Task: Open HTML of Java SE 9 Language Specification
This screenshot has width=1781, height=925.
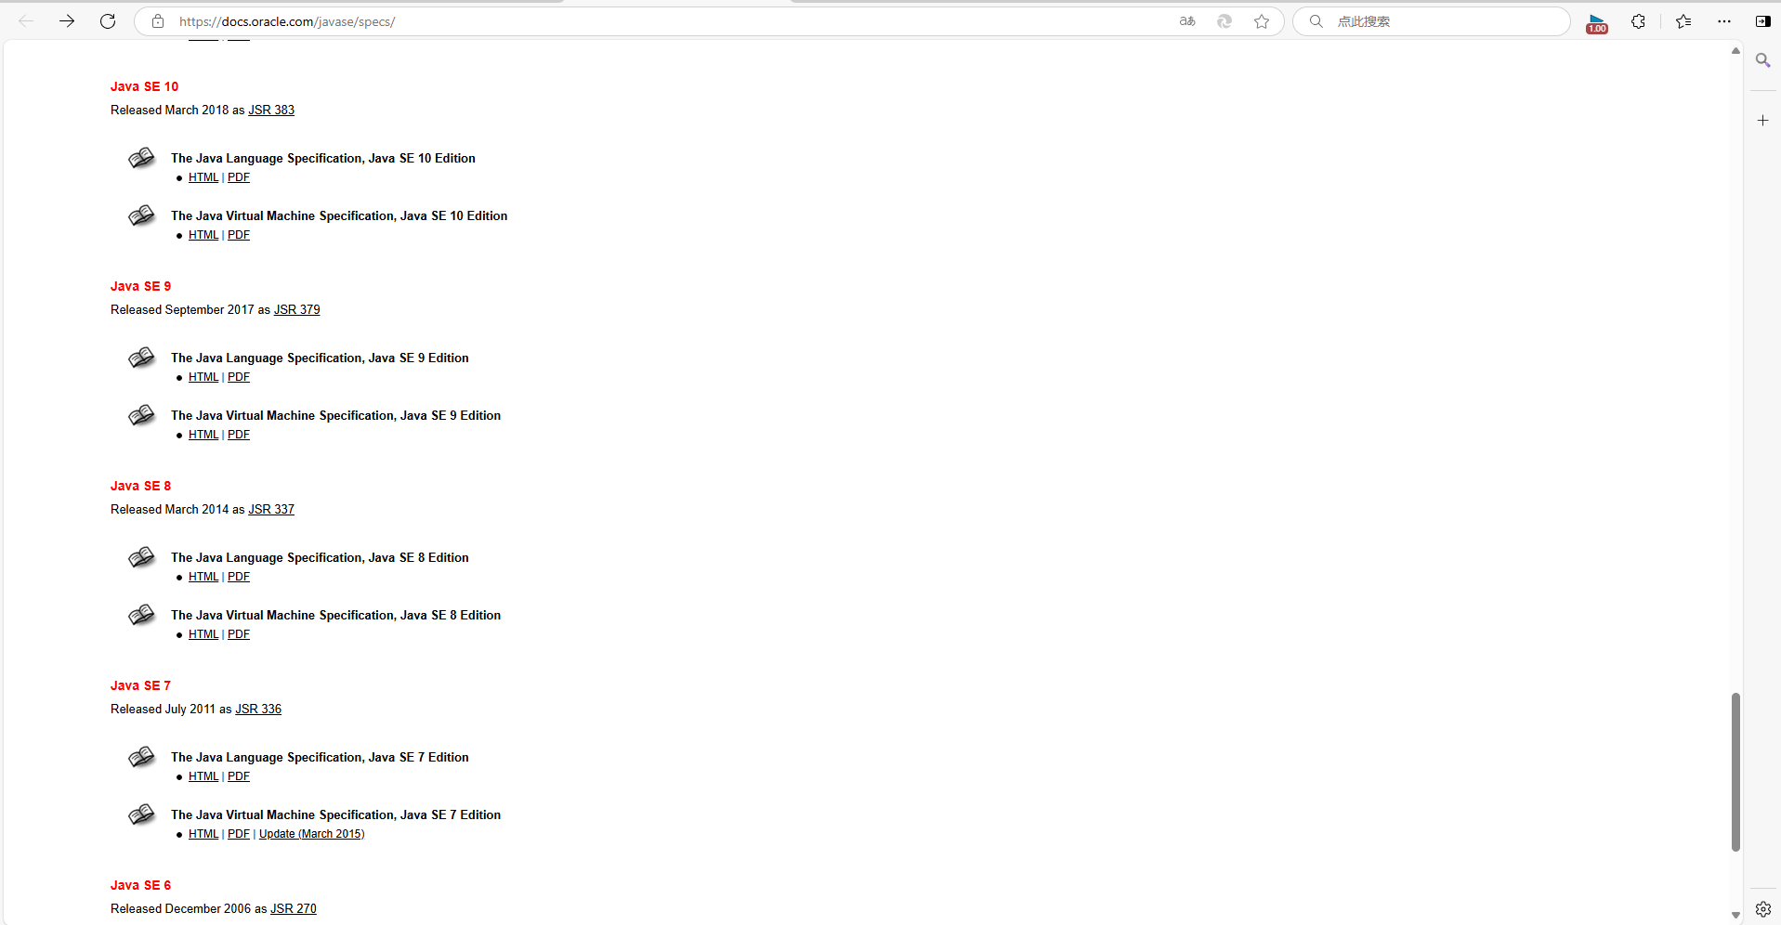Action: point(203,377)
